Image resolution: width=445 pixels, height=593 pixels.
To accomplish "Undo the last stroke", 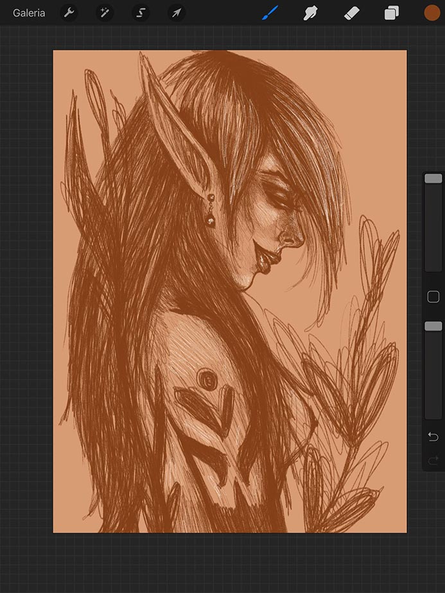I will [x=433, y=437].
